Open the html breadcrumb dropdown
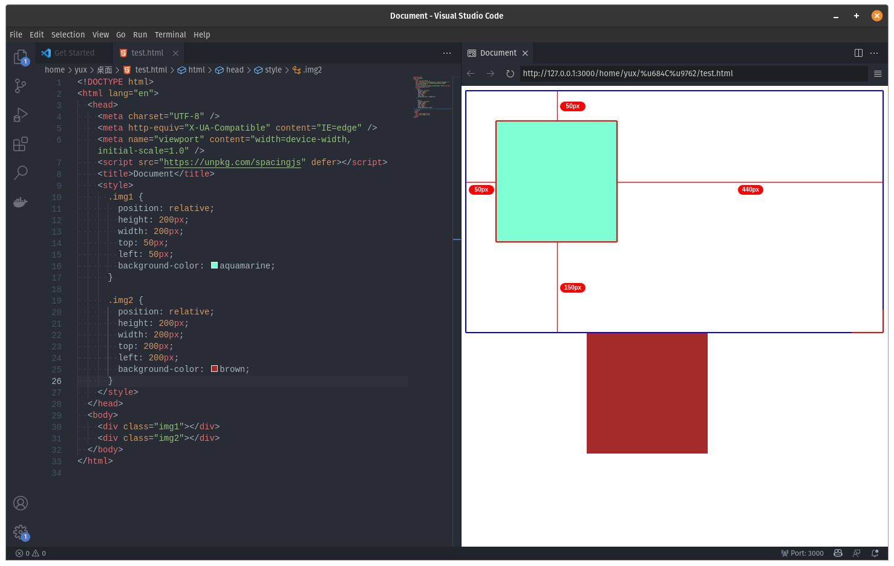Image resolution: width=894 pixels, height=566 pixels. (191, 70)
